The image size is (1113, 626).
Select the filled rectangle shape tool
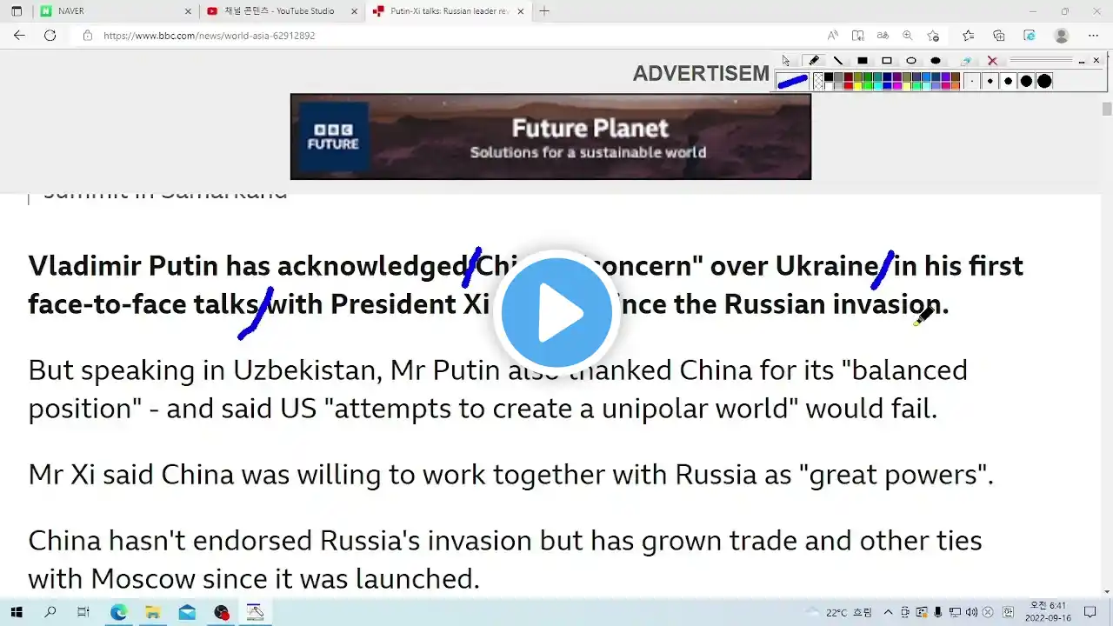click(x=863, y=61)
